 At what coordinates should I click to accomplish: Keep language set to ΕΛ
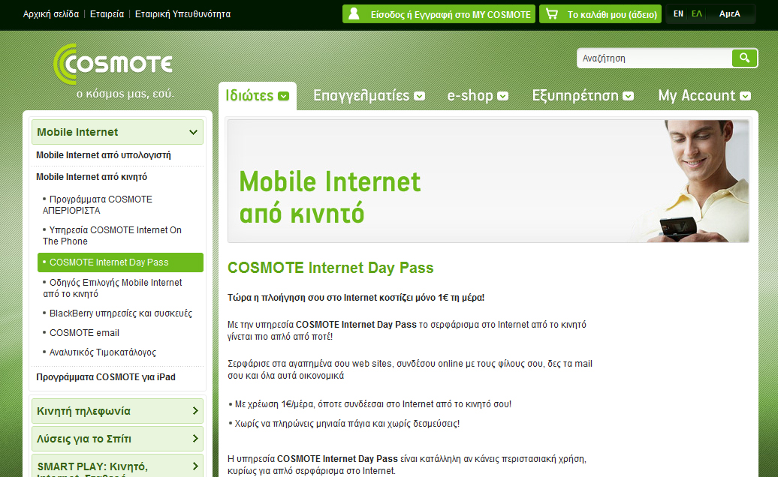[x=695, y=13]
